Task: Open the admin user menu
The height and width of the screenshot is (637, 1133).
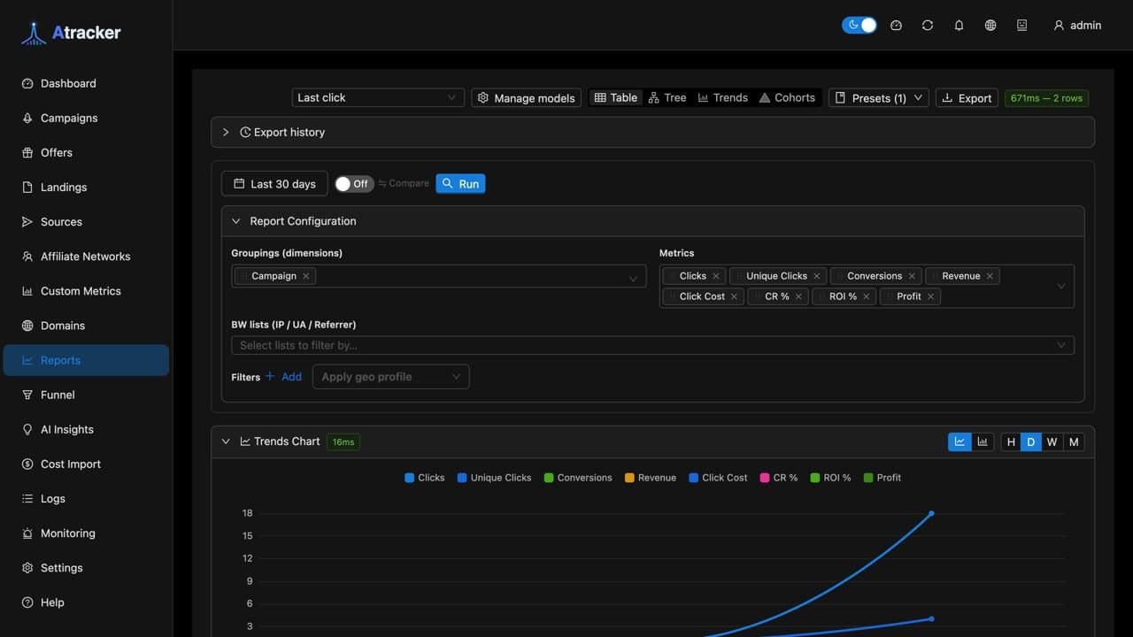Action: coord(1077,26)
